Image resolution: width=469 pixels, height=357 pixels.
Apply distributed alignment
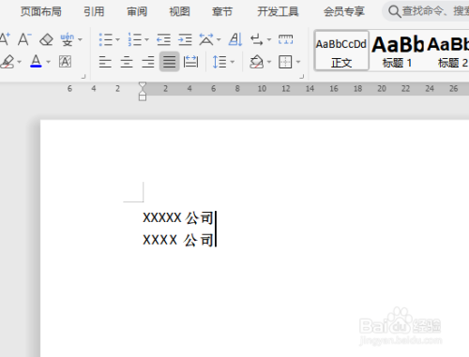click(190, 62)
